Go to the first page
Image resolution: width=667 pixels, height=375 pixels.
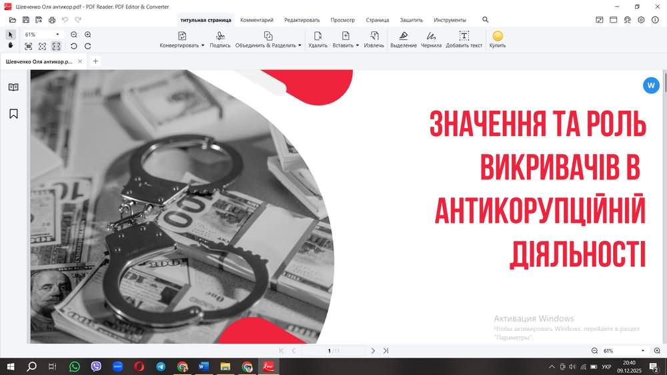(281, 351)
